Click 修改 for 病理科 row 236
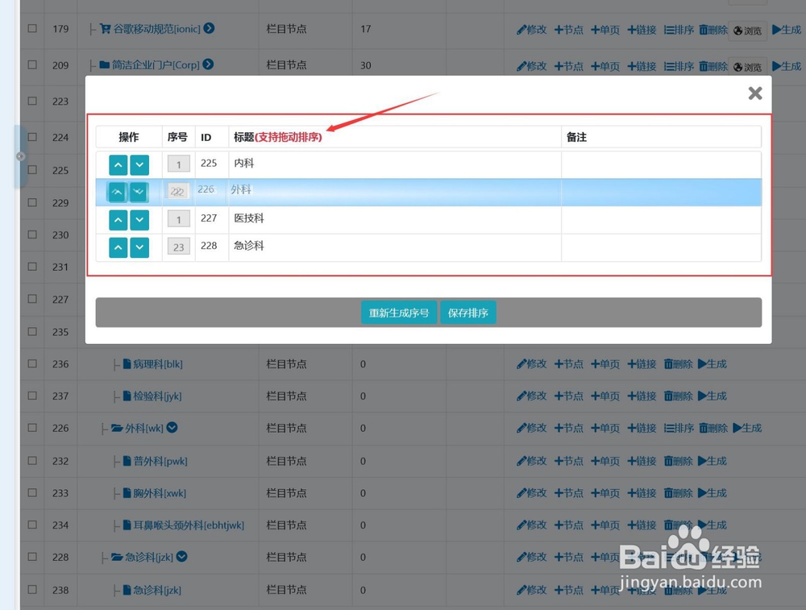Screen dimensions: 806x610 [x=531, y=364]
